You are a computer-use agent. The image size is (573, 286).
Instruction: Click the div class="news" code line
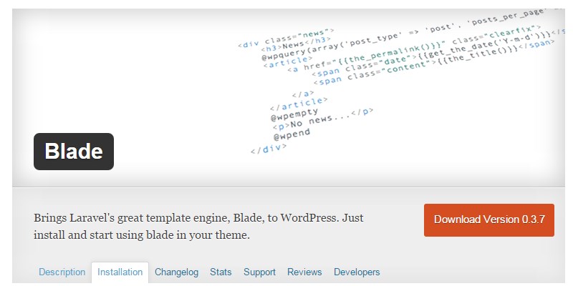286,38
